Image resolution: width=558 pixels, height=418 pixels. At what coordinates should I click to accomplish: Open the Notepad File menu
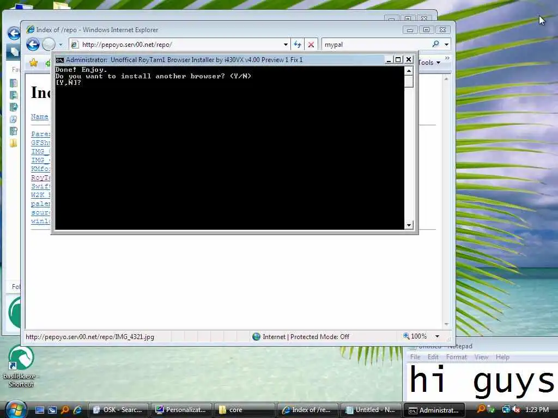415,357
